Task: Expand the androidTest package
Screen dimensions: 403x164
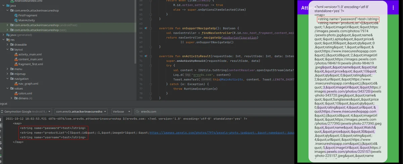Action: 7,25
